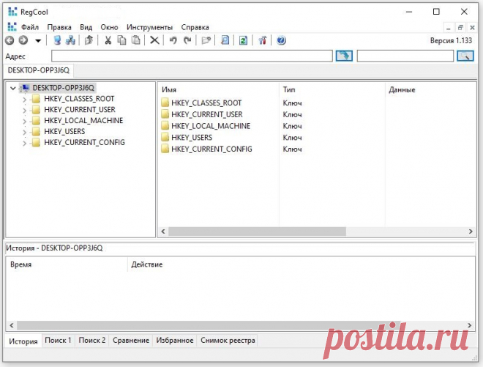
Task: Switch to the Поиск 2 tab
Action: [91, 340]
